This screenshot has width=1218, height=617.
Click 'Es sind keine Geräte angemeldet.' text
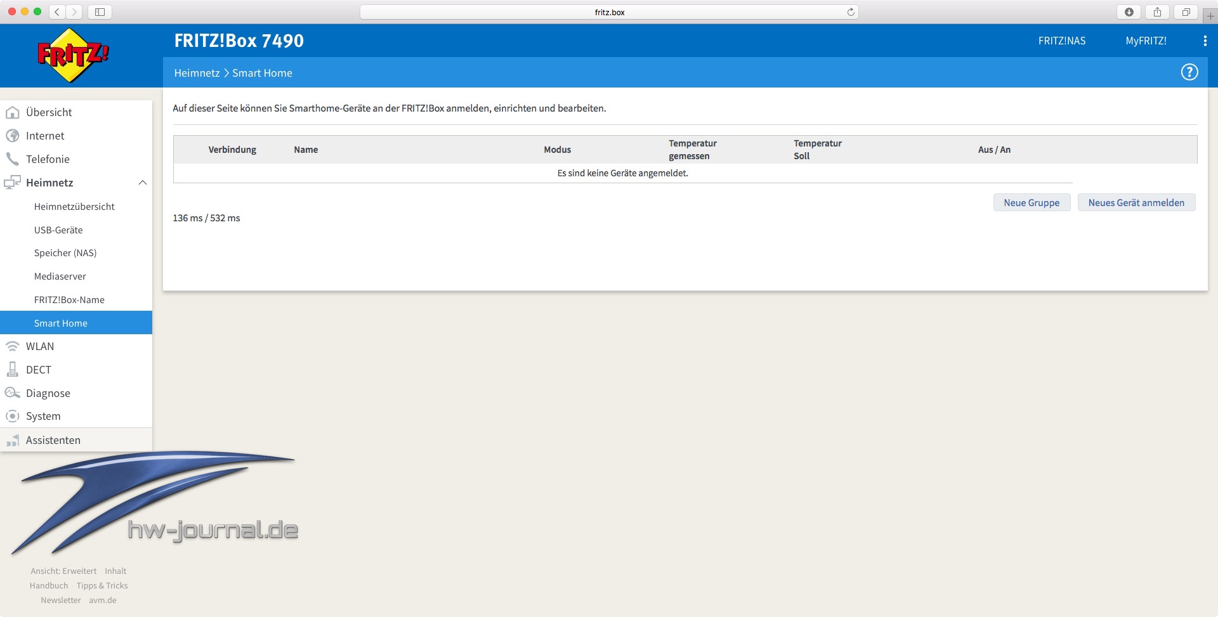622,173
